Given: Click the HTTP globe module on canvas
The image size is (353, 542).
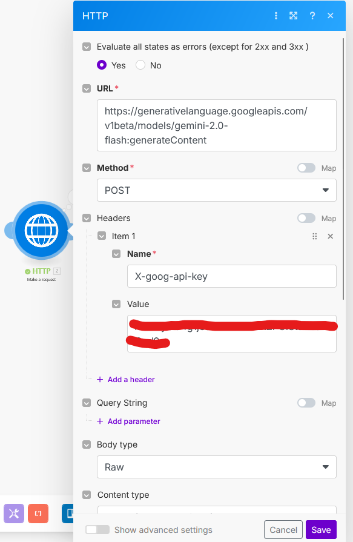Looking at the screenshot, I should click(x=42, y=231).
